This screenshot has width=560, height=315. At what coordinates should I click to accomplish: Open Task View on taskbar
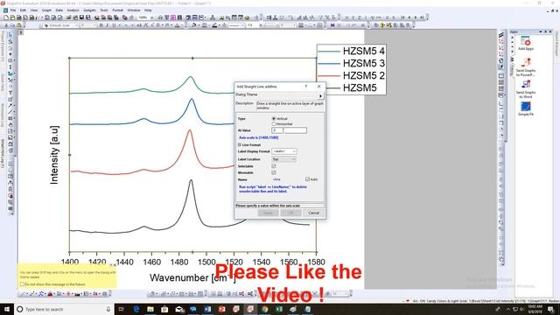[x=121, y=309]
